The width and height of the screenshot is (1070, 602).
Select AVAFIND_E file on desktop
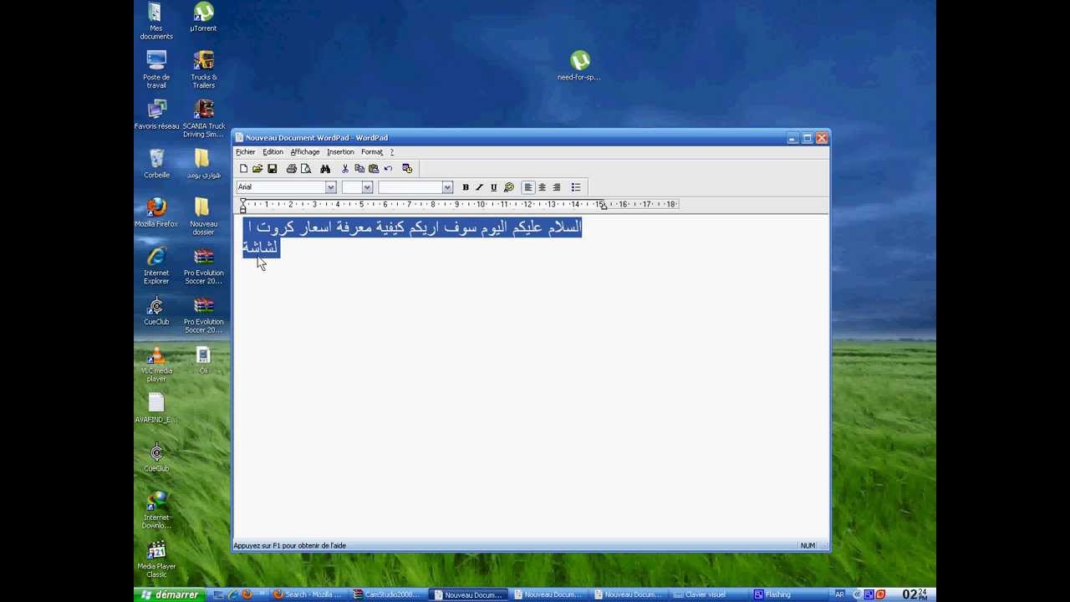[x=156, y=409]
